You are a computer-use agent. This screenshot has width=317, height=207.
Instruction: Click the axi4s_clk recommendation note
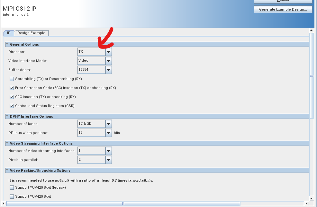click(x=81, y=180)
